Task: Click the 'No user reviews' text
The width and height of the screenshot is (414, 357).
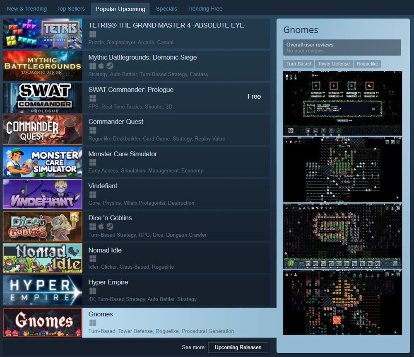Action: 305,51
